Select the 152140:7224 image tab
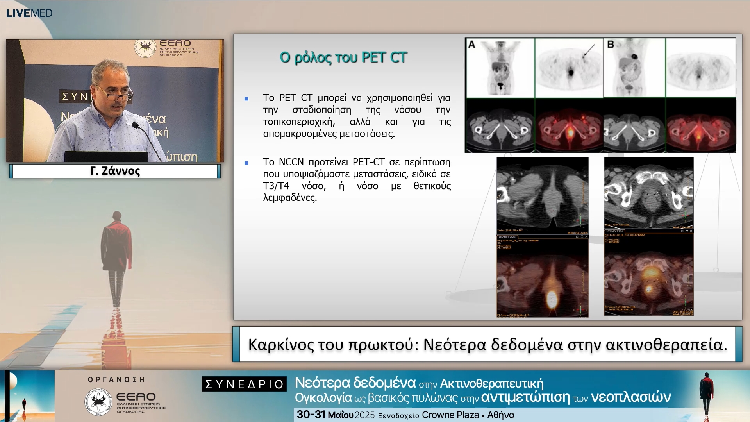 [x=614, y=231]
